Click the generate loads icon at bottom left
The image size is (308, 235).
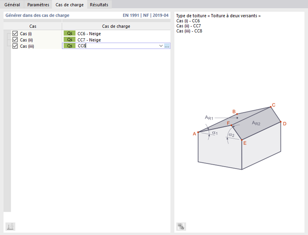click(x=10, y=227)
